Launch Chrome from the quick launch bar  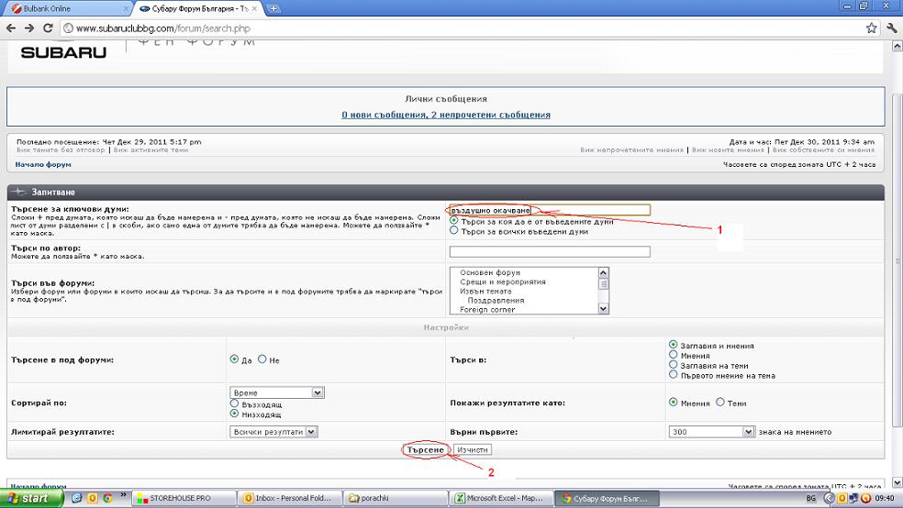point(107,498)
